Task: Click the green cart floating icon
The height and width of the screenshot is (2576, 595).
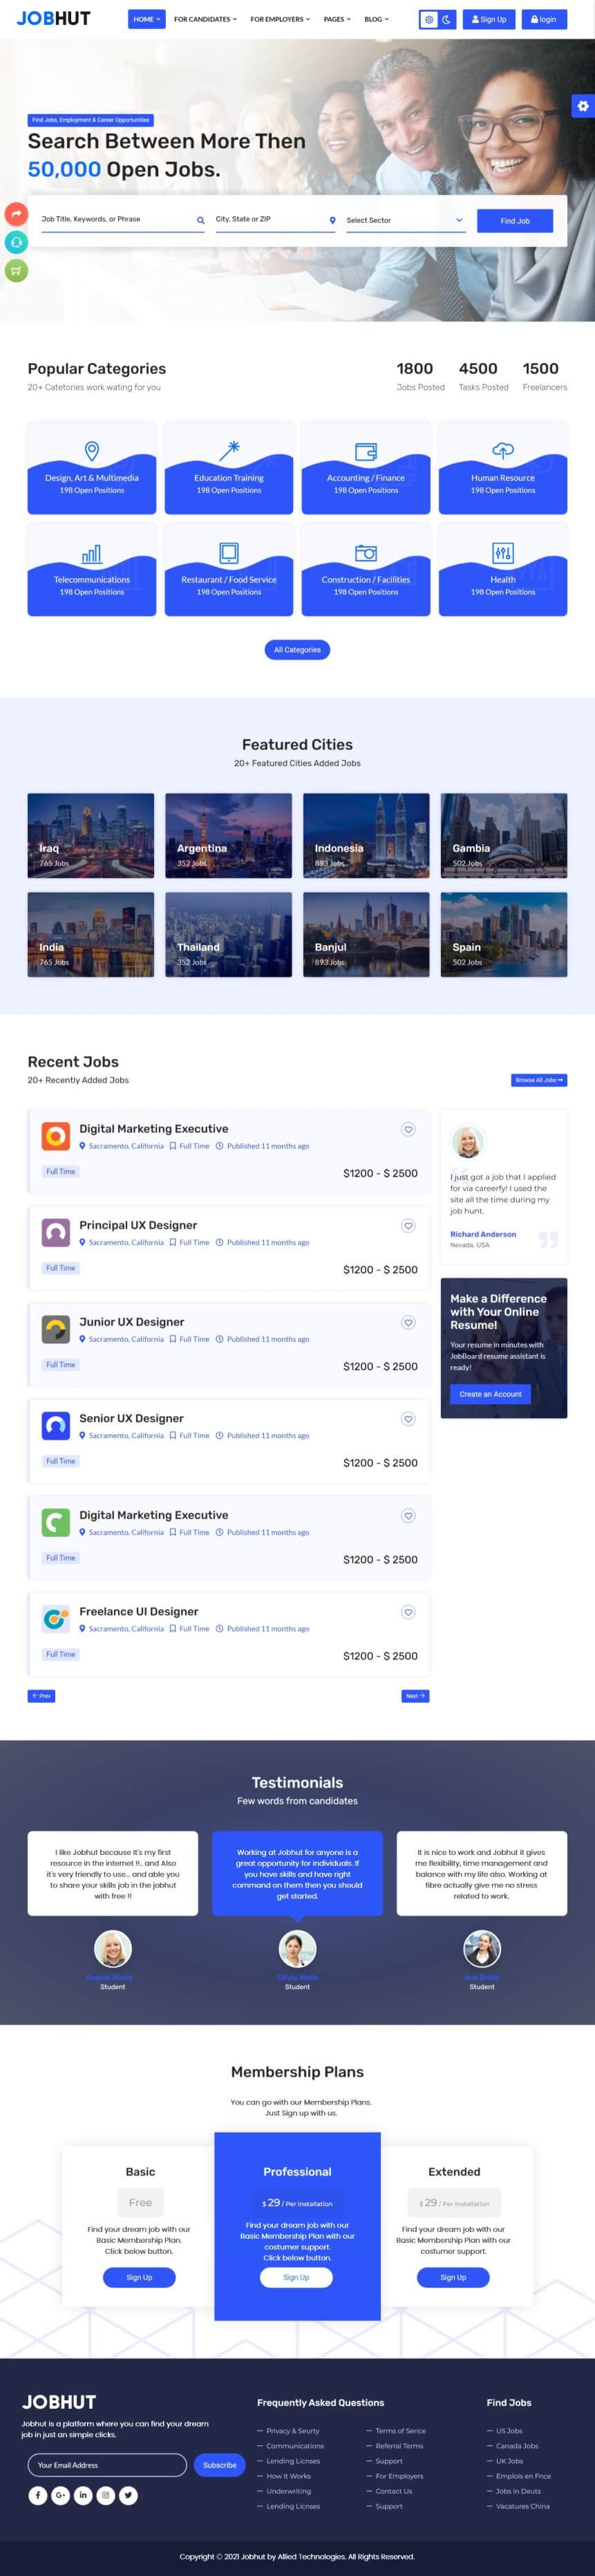Action: tap(16, 270)
